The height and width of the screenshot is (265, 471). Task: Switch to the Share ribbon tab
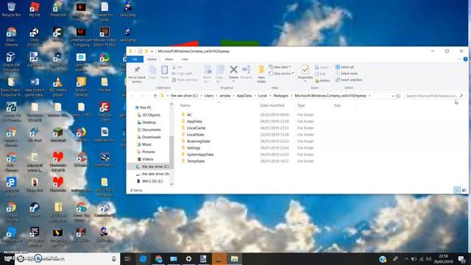(169, 59)
